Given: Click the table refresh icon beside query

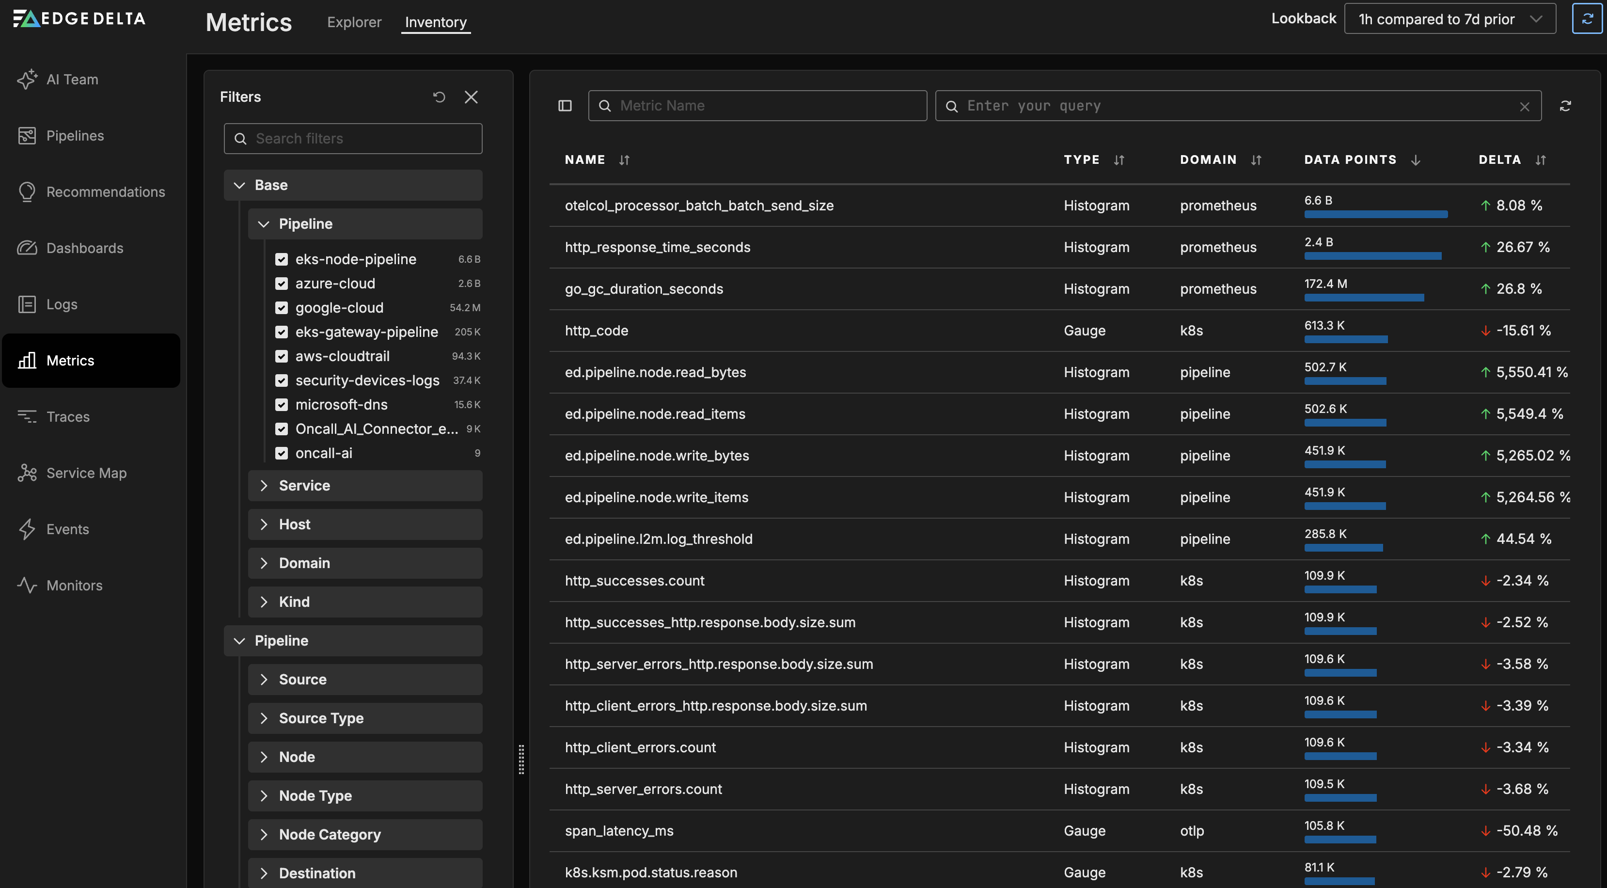Looking at the screenshot, I should (x=1565, y=106).
